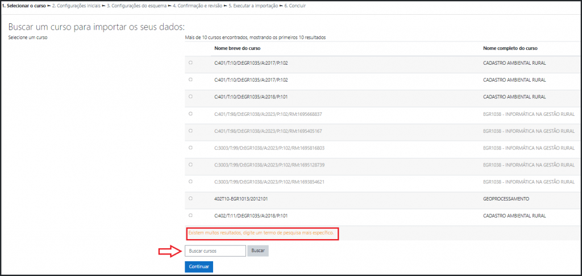
Task: Select the first course radio in the list
Action: pyautogui.click(x=190, y=62)
